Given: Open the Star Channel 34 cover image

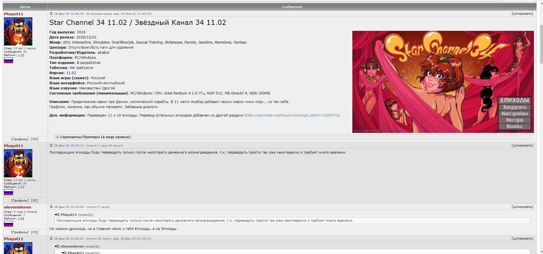Looking at the screenshot, I should point(443,82).
